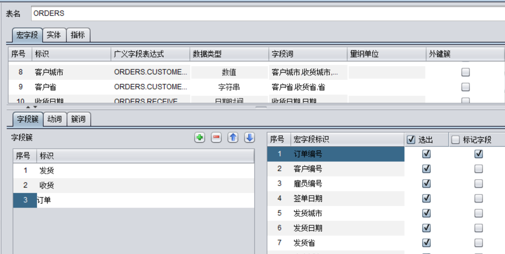Click the blue move up arrow icon

tap(233, 138)
